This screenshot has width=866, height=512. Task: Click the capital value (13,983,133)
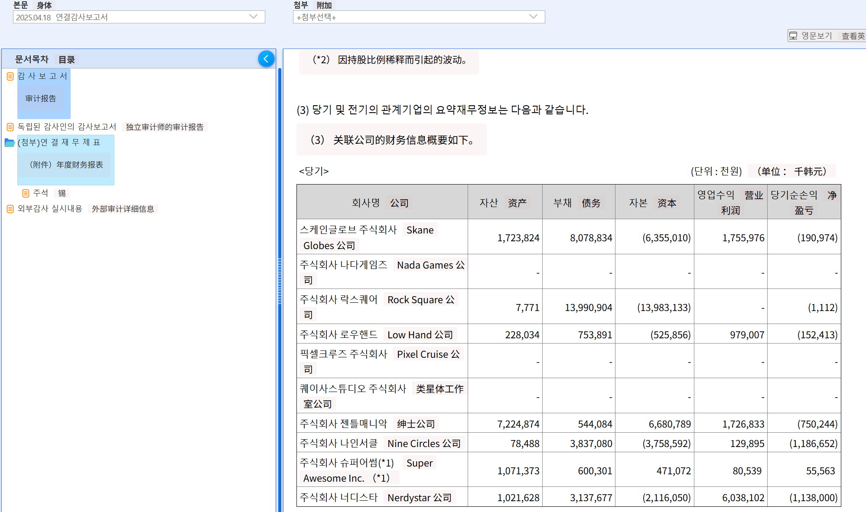pyautogui.click(x=664, y=308)
